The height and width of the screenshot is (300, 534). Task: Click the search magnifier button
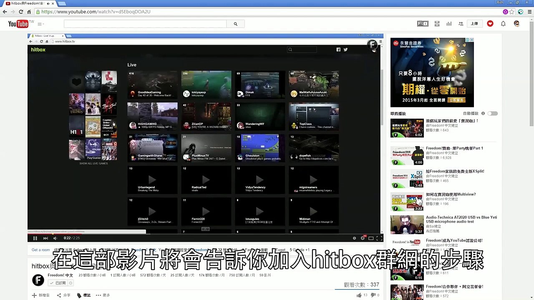235,24
